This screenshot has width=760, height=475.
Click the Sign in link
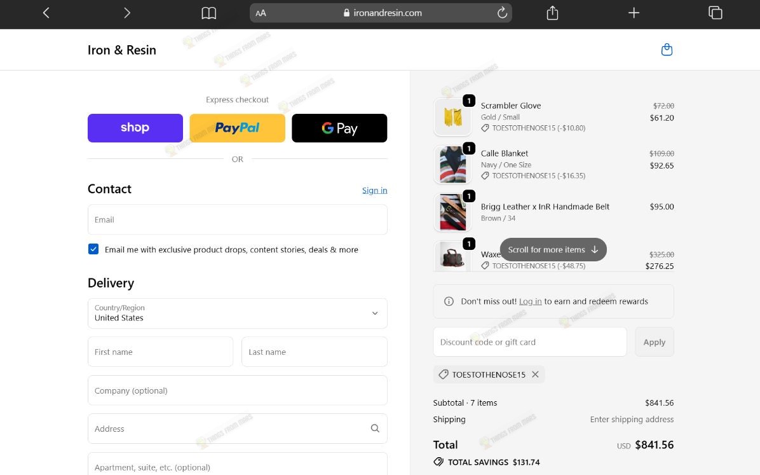(375, 190)
